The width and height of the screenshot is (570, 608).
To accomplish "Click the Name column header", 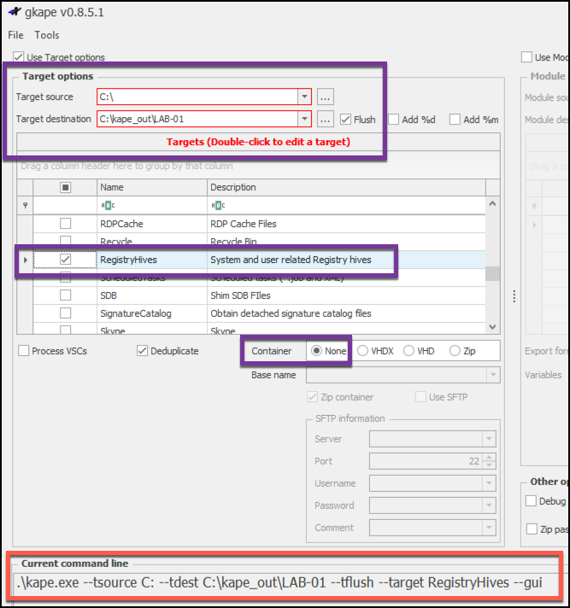I will pos(152,187).
